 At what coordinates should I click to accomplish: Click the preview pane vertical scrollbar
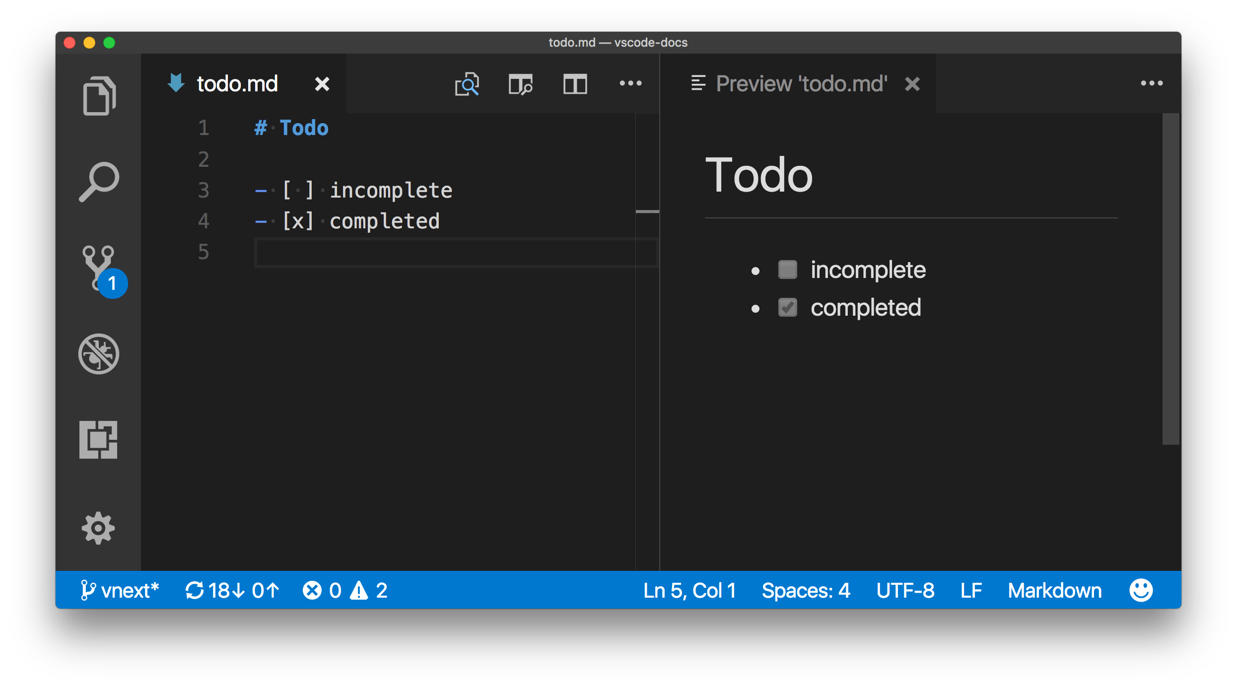[x=1170, y=279]
